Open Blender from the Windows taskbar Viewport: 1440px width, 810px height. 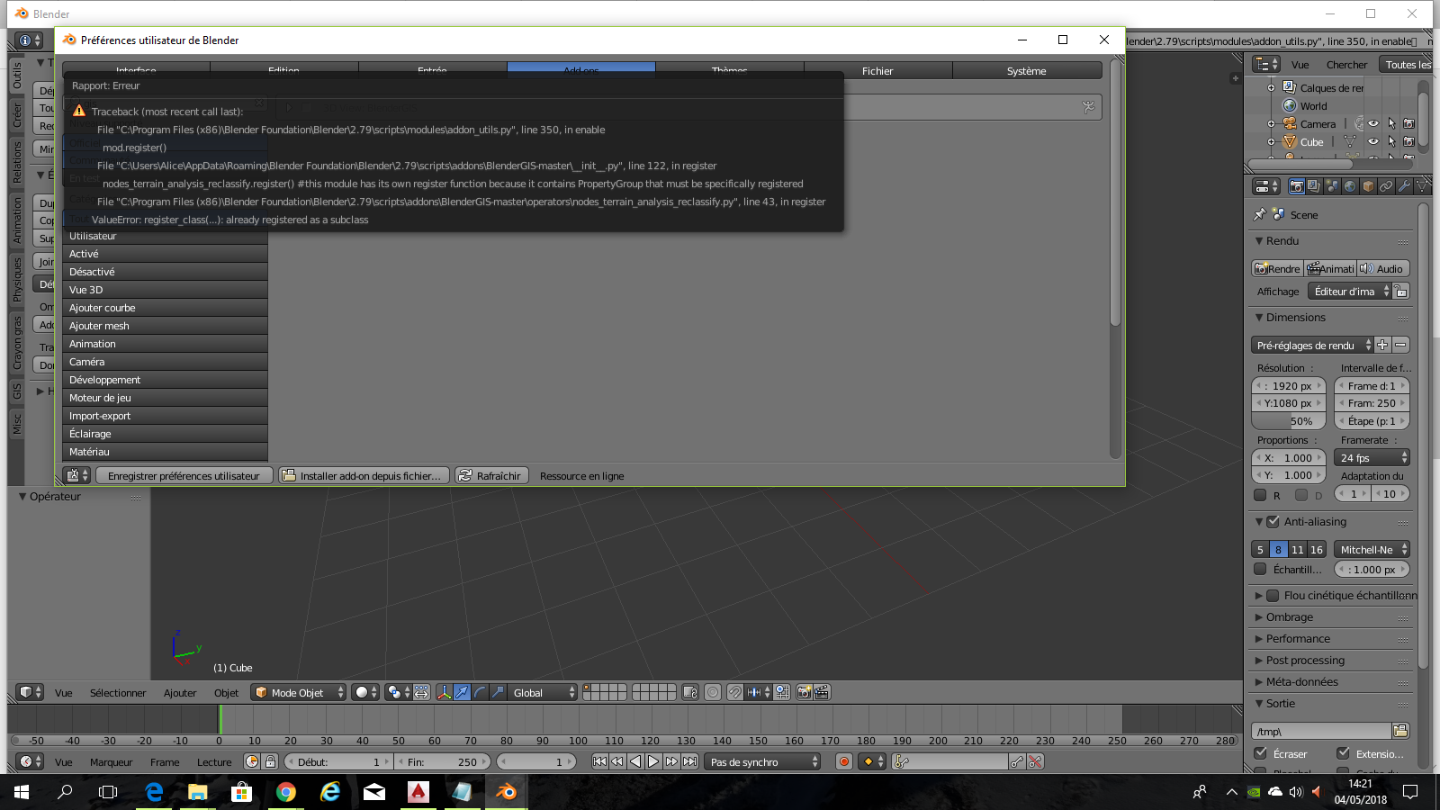coord(506,792)
